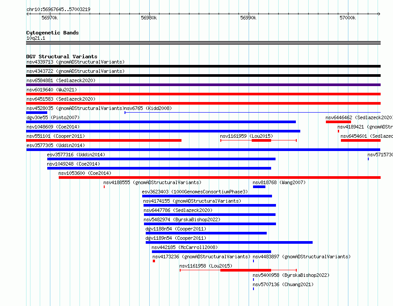The height and width of the screenshot is (306, 393).
Task: Click the nsv6447786 Sedlazeck2020 label
Action: click(178, 210)
